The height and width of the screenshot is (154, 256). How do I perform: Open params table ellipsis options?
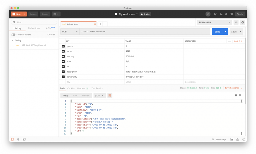[x=229, y=41]
